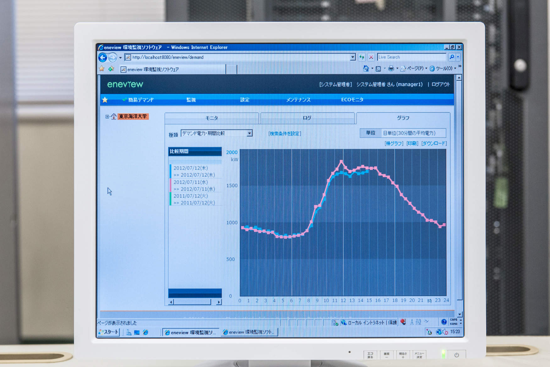Image resolution: width=550 pixels, height=367 pixels.
Task: Switch to the ログ tab
Action: click(307, 118)
